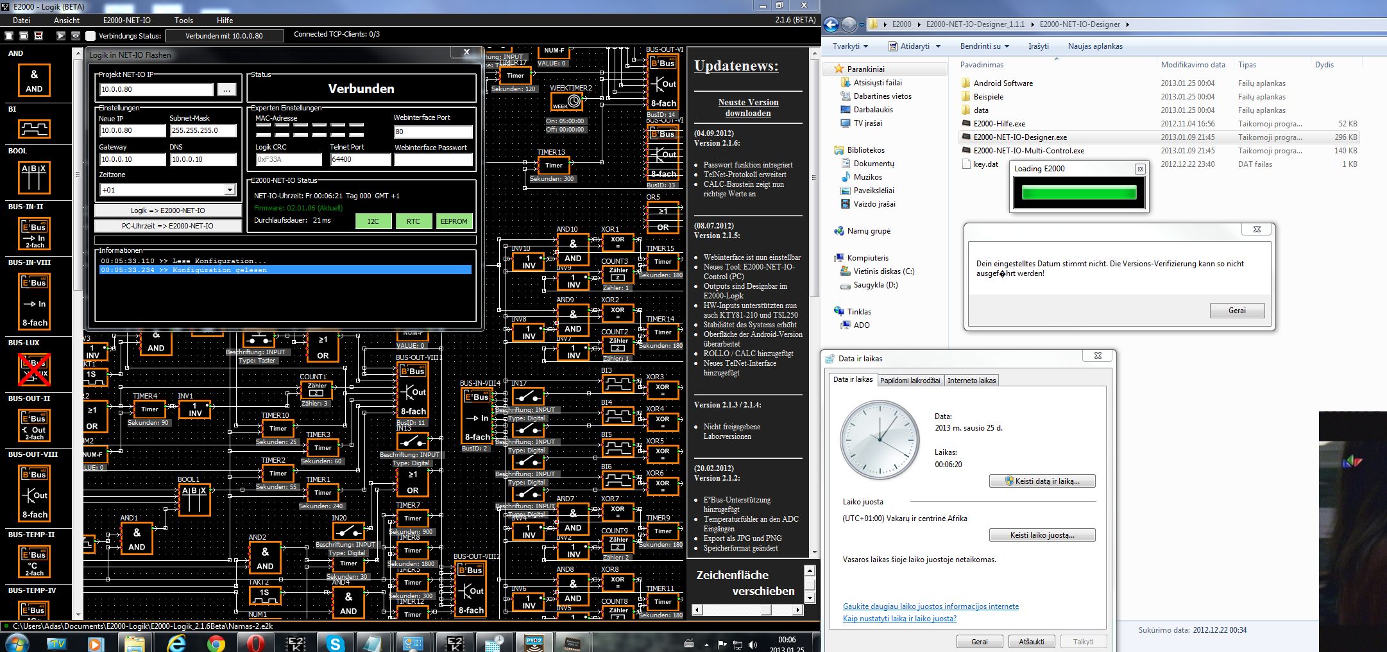Click the new file toolbar icon

[10, 36]
